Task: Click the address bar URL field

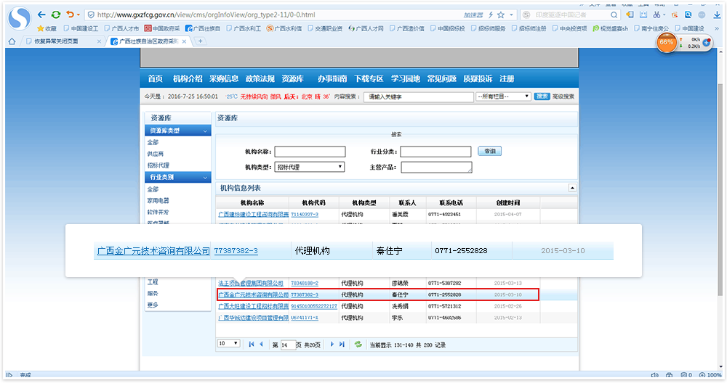Action: 273,15
